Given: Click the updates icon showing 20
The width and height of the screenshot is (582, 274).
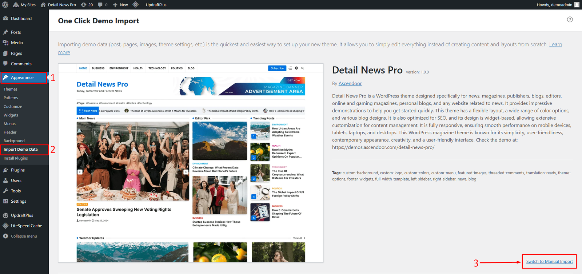Looking at the screenshot, I should [x=87, y=5].
